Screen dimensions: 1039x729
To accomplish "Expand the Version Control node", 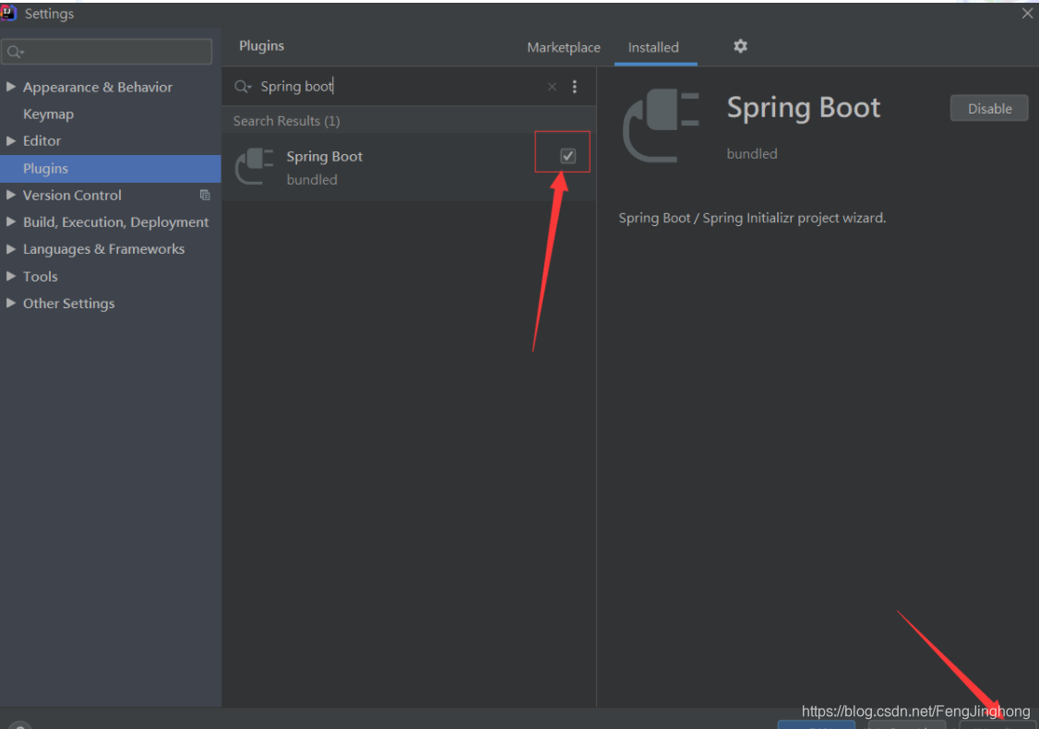I will 10,195.
